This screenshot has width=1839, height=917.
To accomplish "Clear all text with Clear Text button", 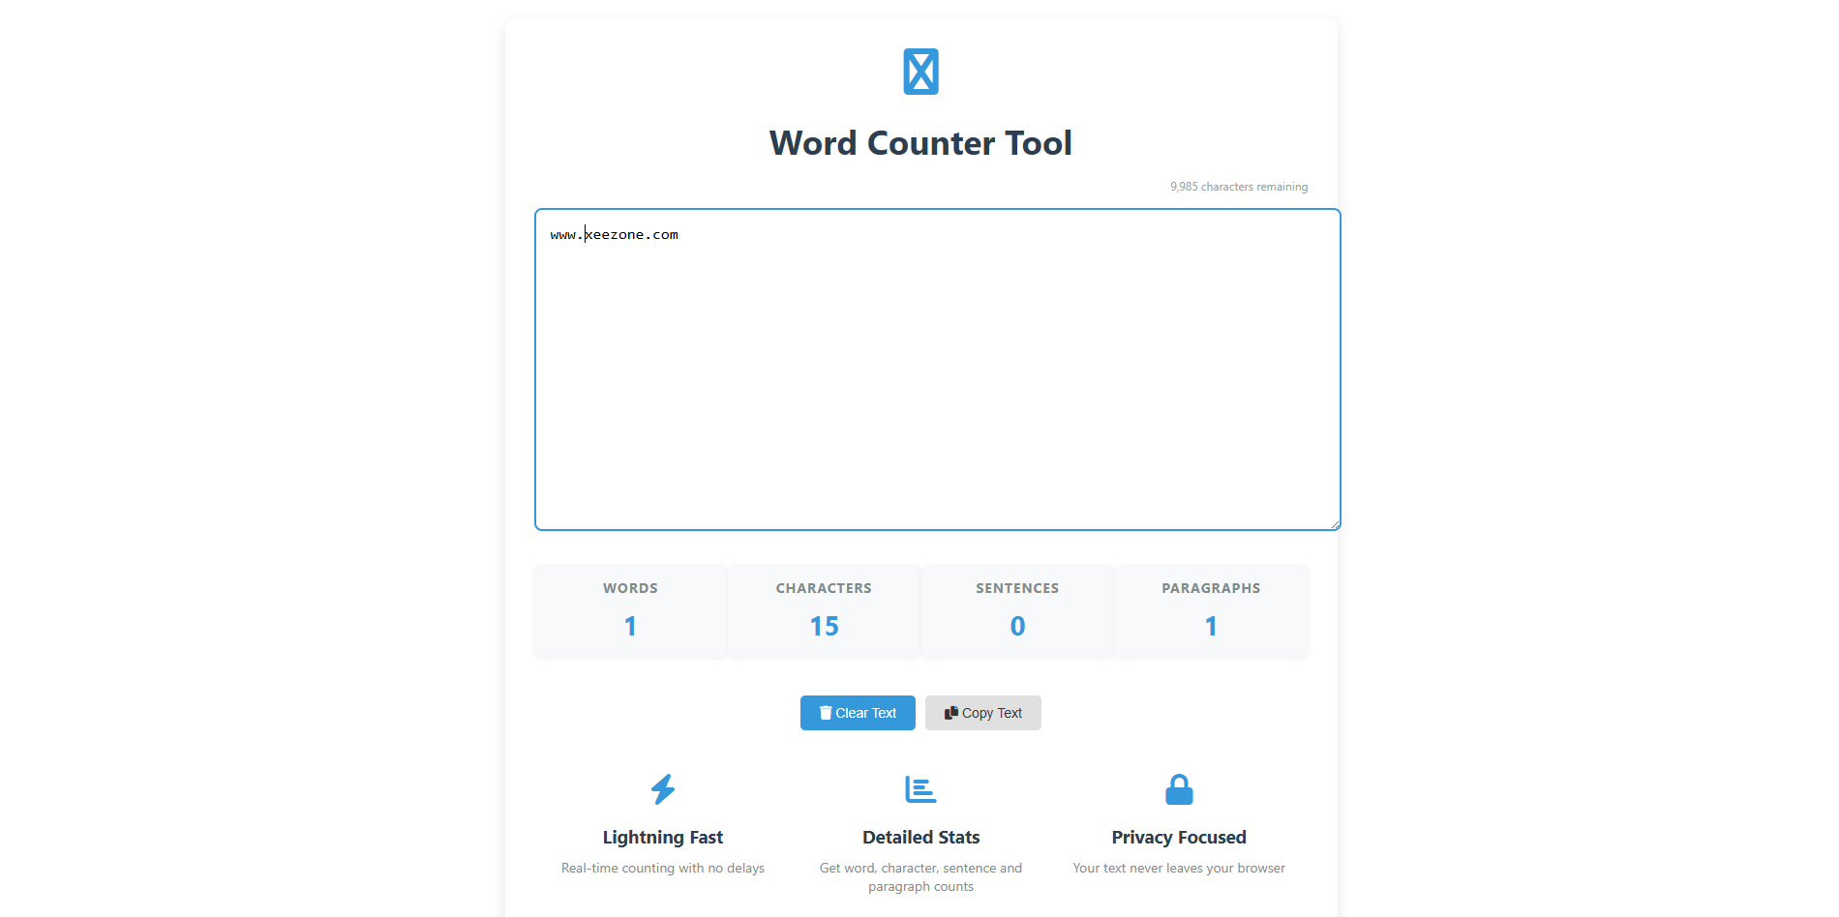I will point(858,713).
